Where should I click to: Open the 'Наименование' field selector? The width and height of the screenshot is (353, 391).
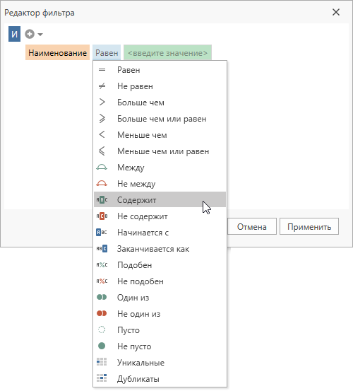(x=57, y=52)
